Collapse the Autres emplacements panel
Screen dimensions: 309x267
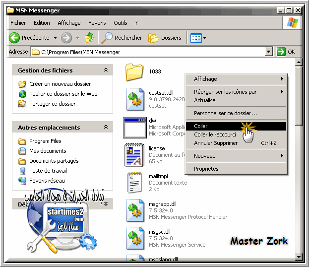(106, 127)
